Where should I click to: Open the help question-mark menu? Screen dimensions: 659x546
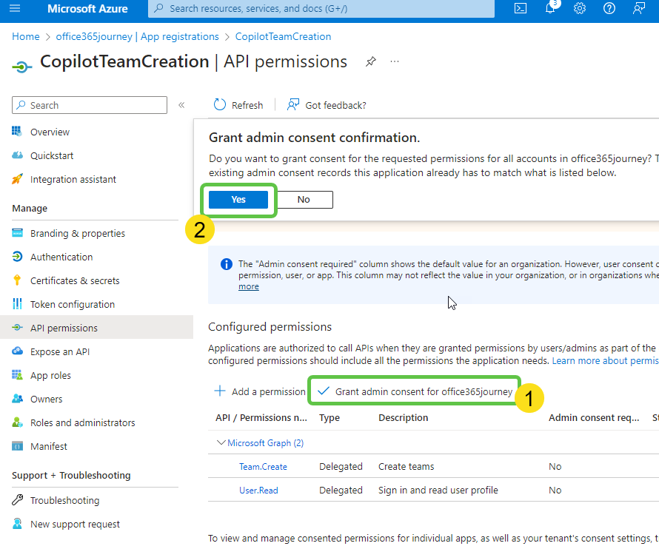click(x=609, y=10)
